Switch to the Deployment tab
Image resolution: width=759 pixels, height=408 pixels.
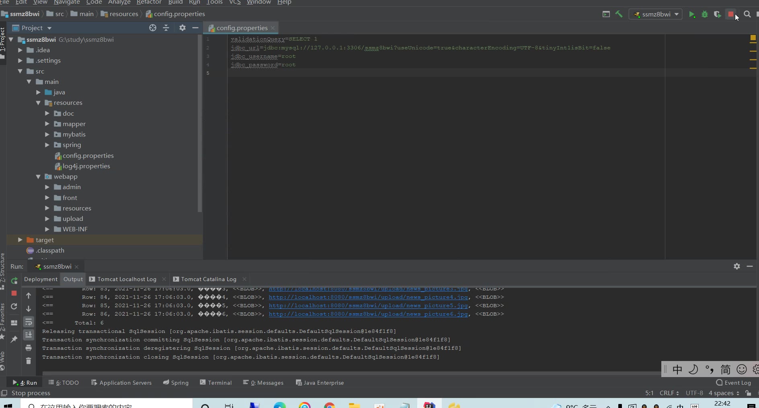41,279
